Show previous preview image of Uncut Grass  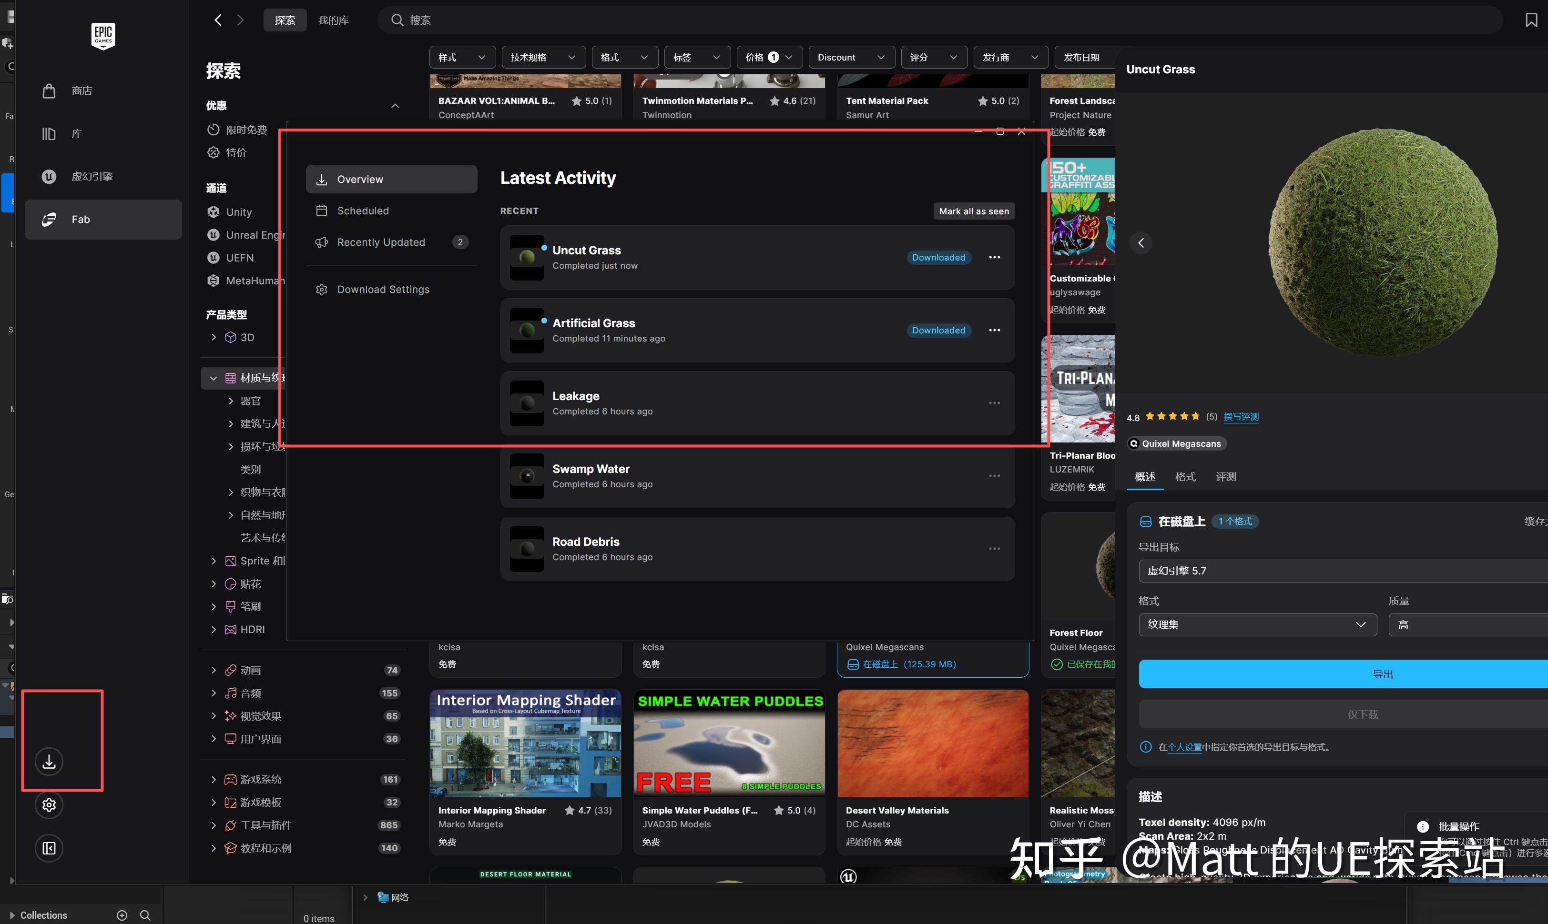[x=1141, y=243]
